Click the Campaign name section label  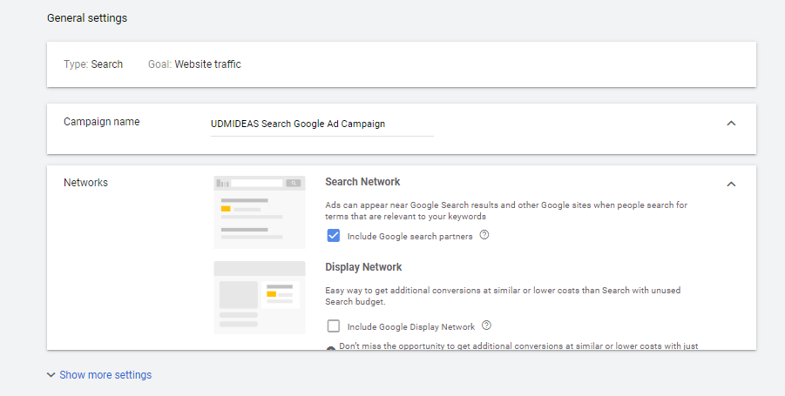click(102, 122)
